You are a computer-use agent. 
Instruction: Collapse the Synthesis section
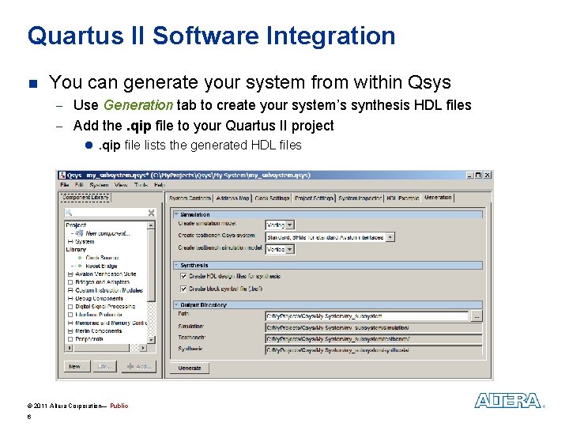[176, 266]
